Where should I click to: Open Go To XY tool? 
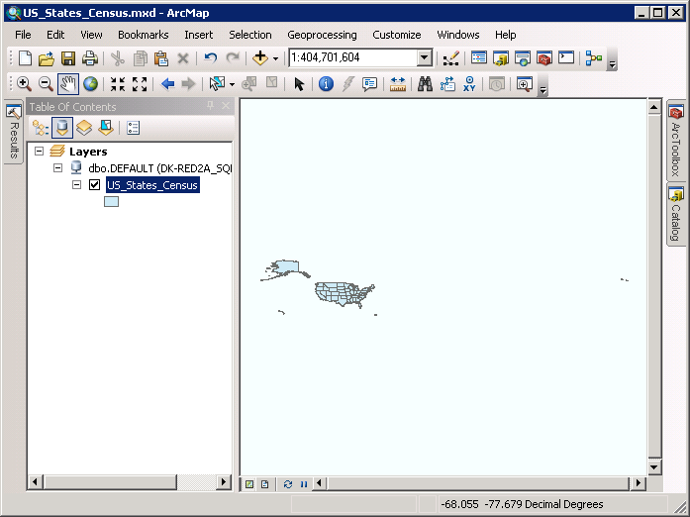[x=469, y=83]
